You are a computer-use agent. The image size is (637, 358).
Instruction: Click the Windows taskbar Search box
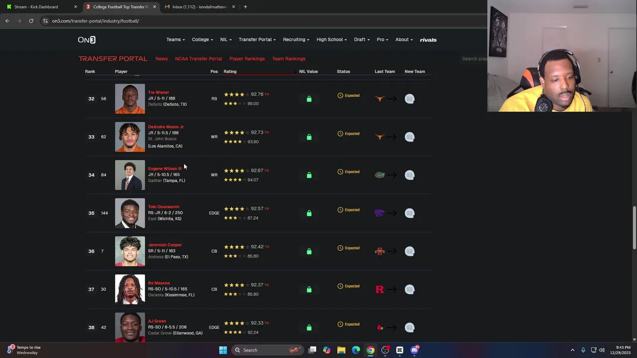point(267,350)
